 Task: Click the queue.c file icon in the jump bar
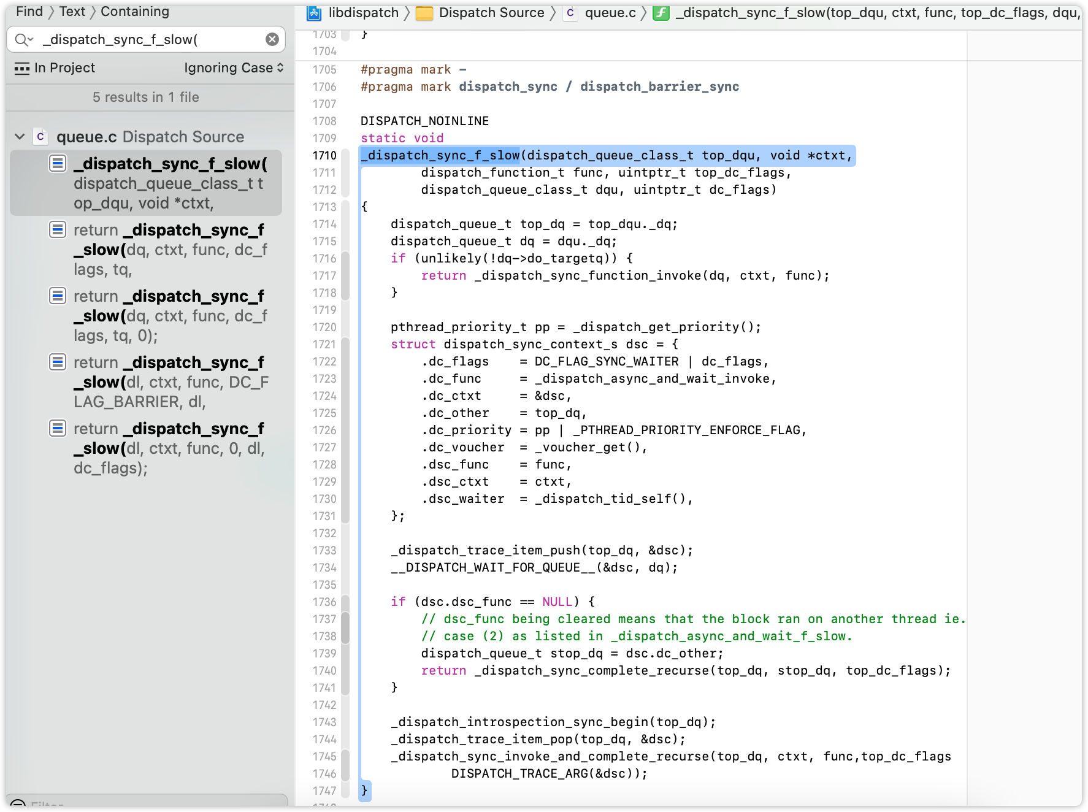pyautogui.click(x=571, y=12)
